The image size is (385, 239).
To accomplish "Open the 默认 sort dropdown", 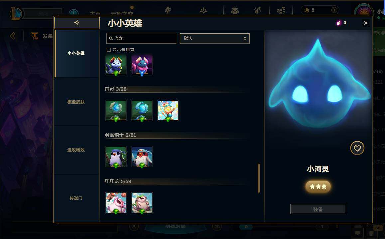I will click(214, 39).
